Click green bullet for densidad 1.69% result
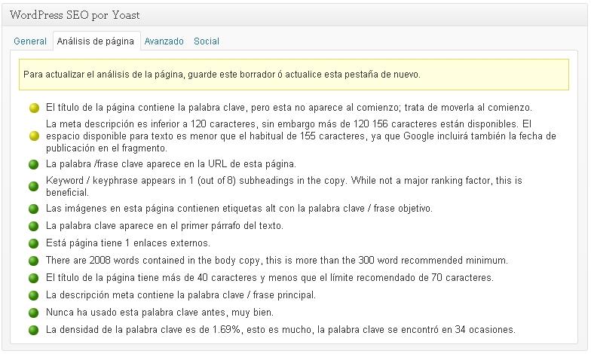The width and height of the screenshot is (591, 354). pyautogui.click(x=33, y=330)
